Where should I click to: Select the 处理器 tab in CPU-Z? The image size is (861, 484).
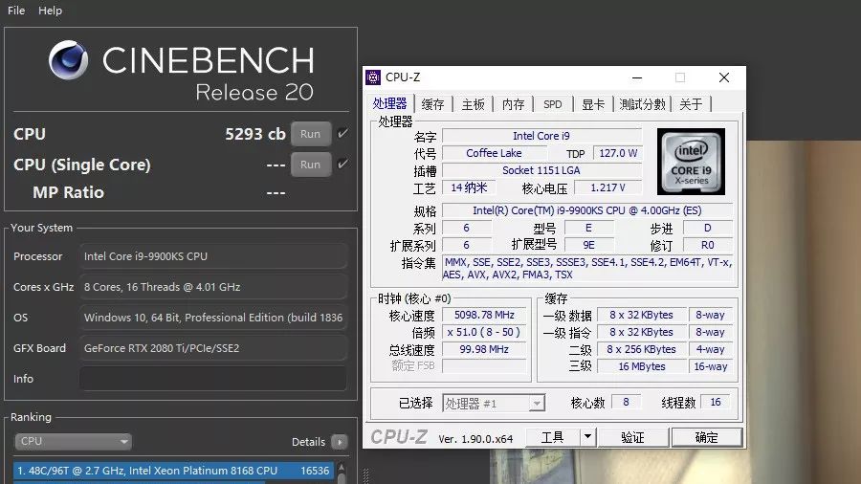coord(389,103)
